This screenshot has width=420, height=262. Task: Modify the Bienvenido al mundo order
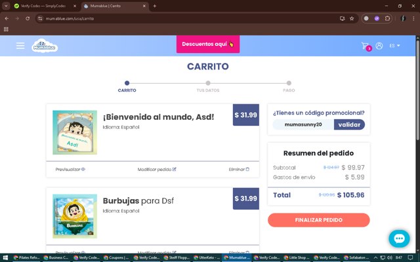(157, 169)
